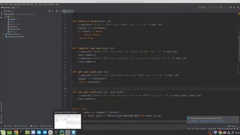Switch to the open editor file tab
Image resolution: width=240 pixels, height=135 pixels.
(68, 11)
